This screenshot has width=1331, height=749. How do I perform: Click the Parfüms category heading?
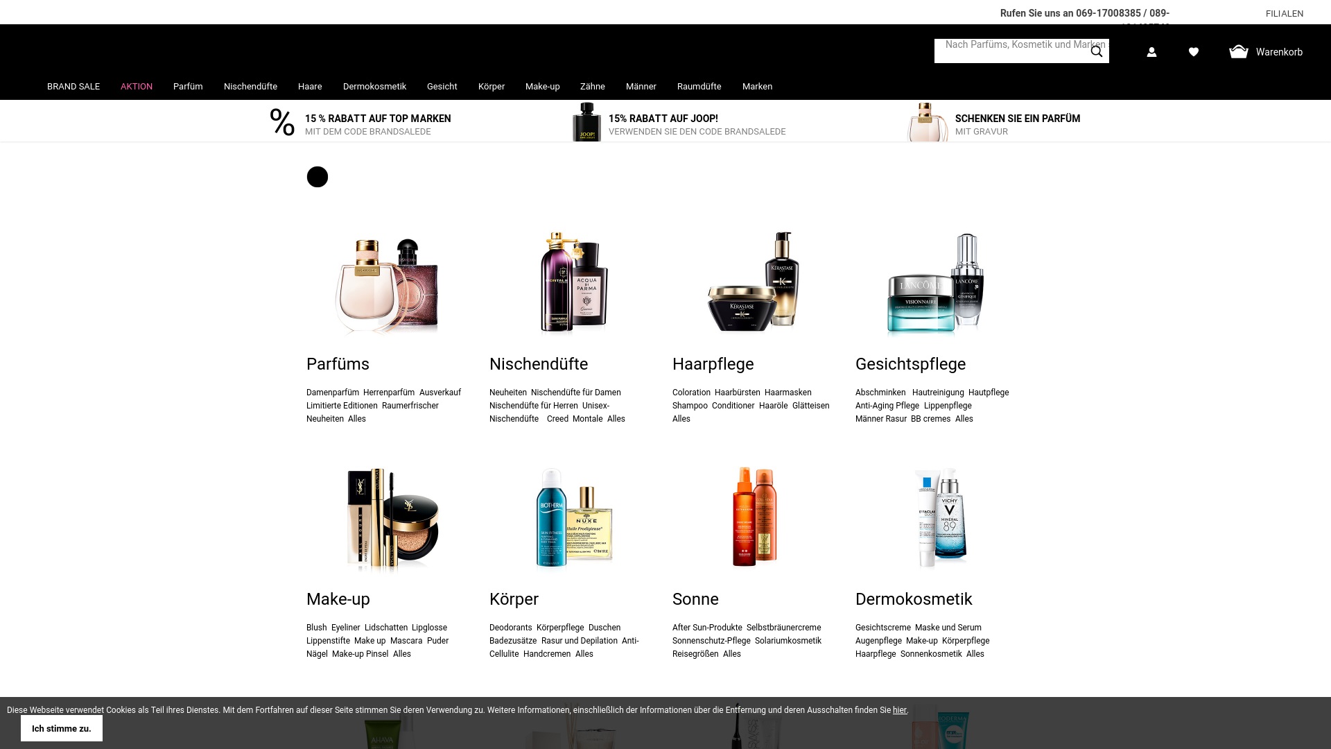[x=338, y=364]
